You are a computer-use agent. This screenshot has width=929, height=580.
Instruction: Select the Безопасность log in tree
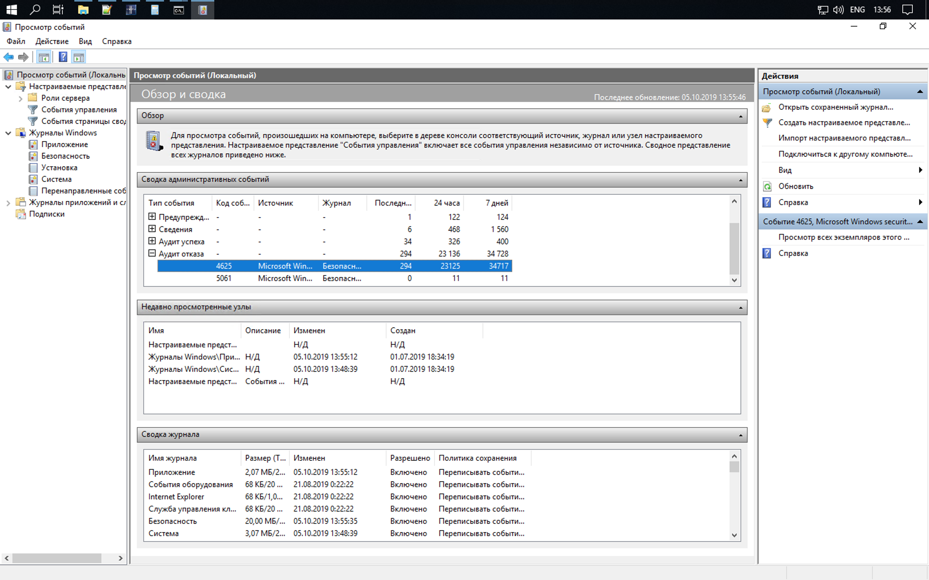point(65,156)
